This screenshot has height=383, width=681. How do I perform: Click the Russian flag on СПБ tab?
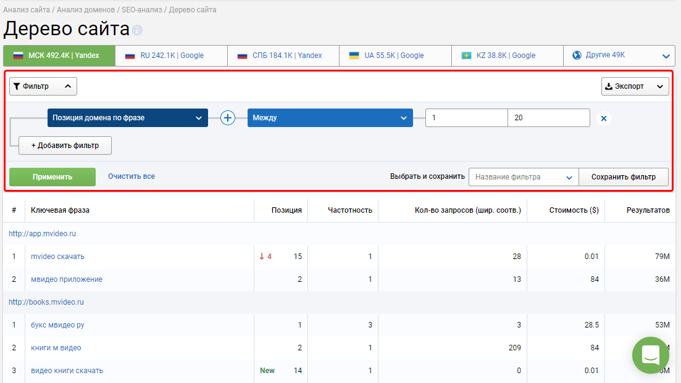point(243,56)
